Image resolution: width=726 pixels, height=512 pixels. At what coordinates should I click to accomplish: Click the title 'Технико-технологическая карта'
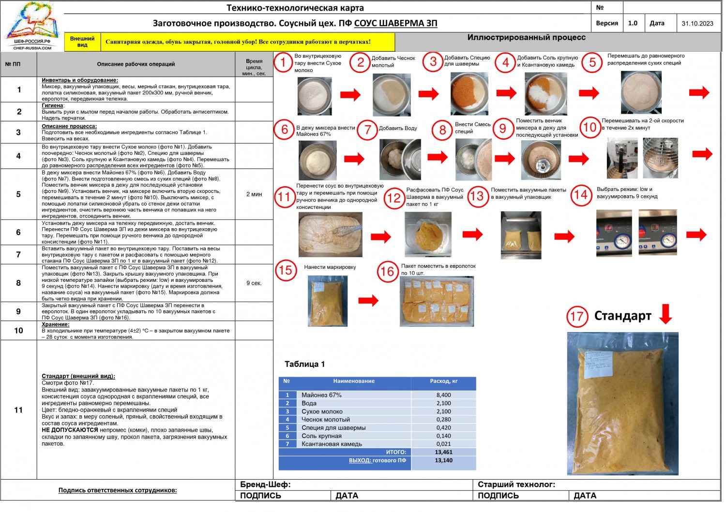[x=295, y=8]
